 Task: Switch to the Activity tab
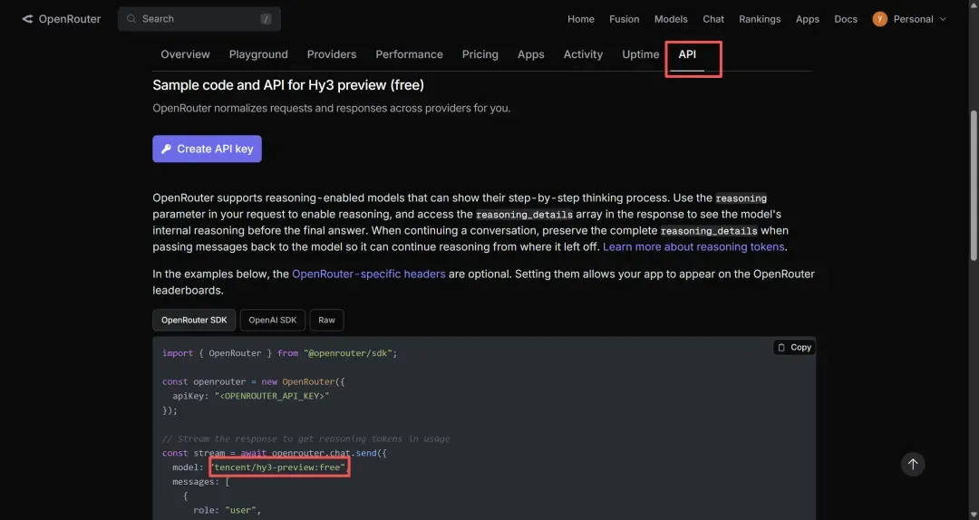pyautogui.click(x=583, y=54)
